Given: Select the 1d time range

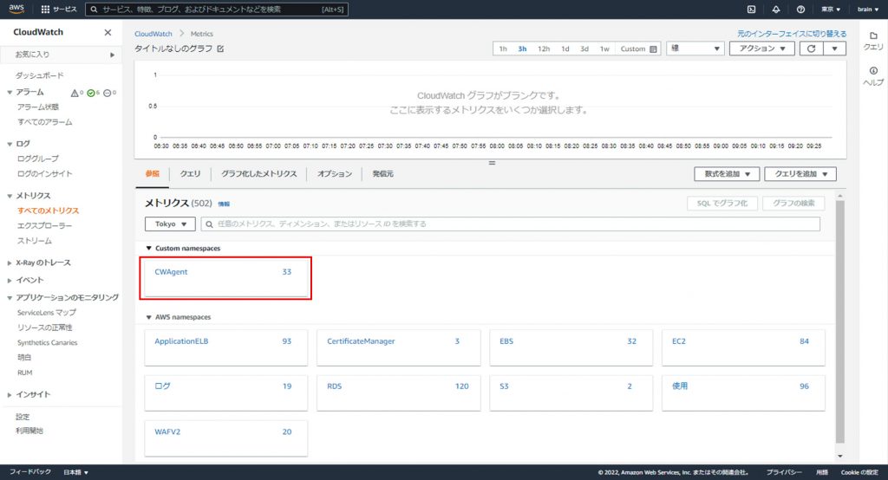Looking at the screenshot, I should 565,49.
